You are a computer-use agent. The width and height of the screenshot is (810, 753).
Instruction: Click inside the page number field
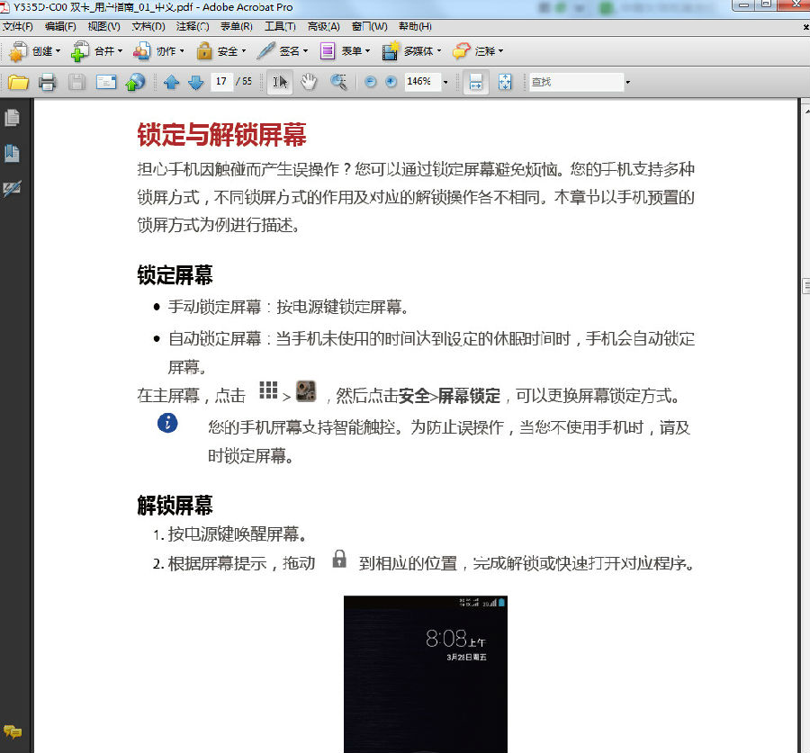click(x=220, y=82)
